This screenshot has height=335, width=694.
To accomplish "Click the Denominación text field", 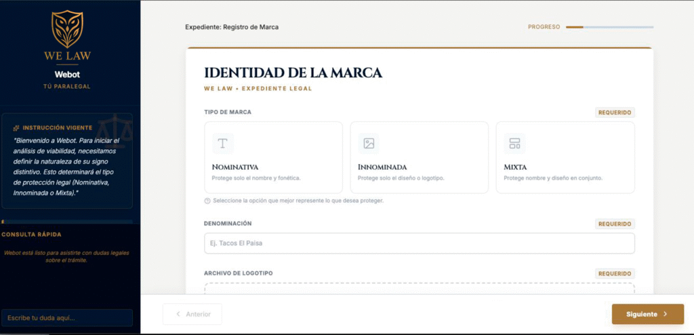I will pyautogui.click(x=419, y=243).
